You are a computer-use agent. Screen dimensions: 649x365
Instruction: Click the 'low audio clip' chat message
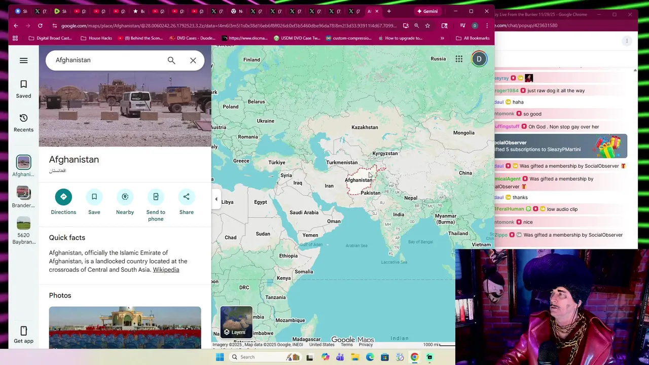coord(562,209)
